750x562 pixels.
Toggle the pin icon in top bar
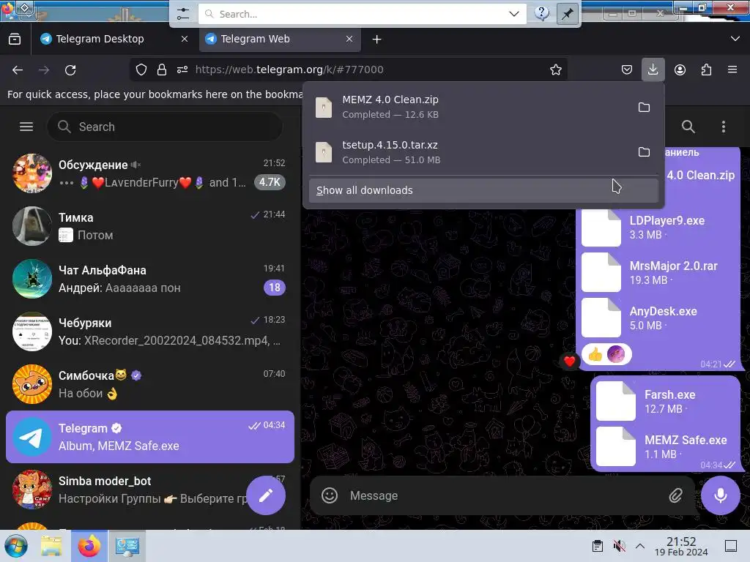(x=568, y=14)
